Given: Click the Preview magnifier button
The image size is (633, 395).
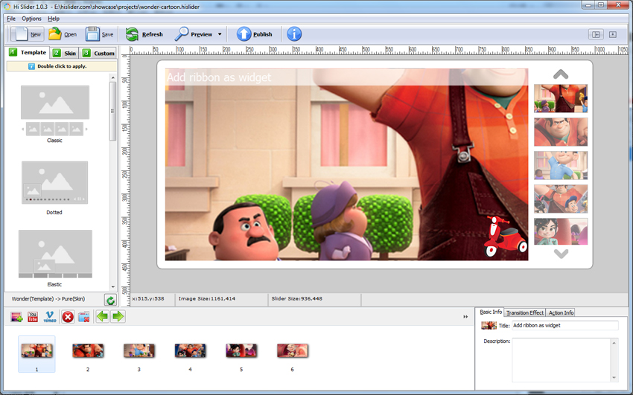Looking at the screenshot, I should pos(194,34).
